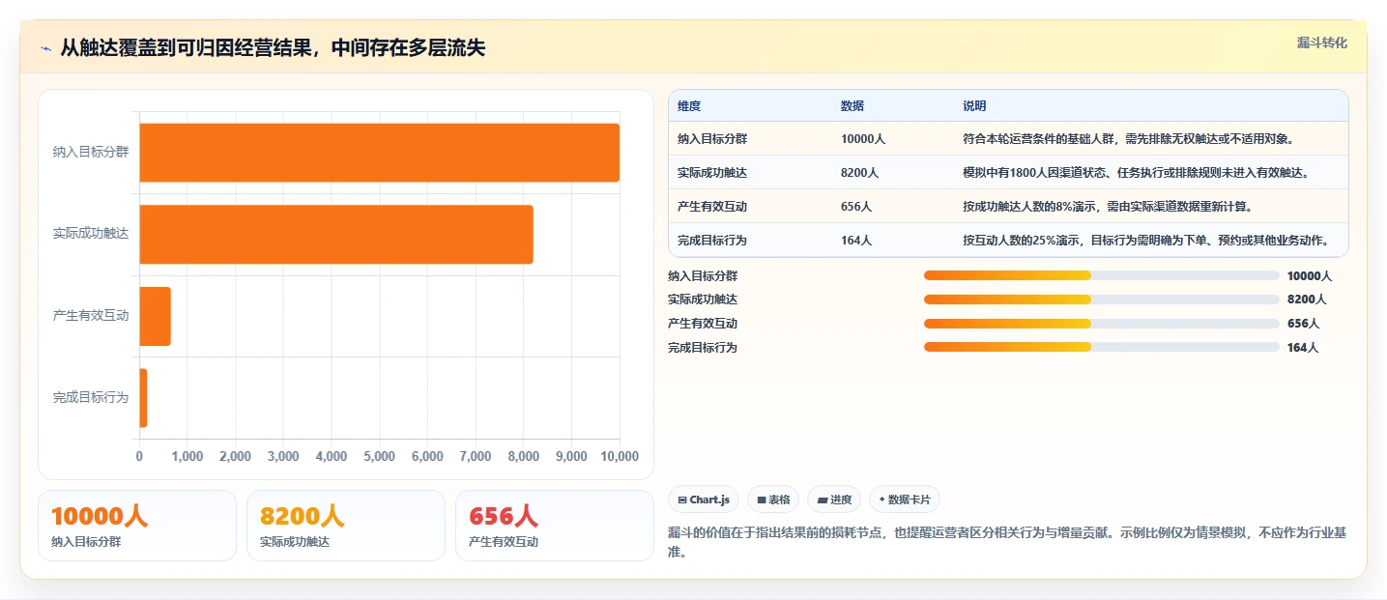Click the 8200人 value in the table
Image resolution: width=1387 pixels, height=600 pixels.
(x=859, y=173)
